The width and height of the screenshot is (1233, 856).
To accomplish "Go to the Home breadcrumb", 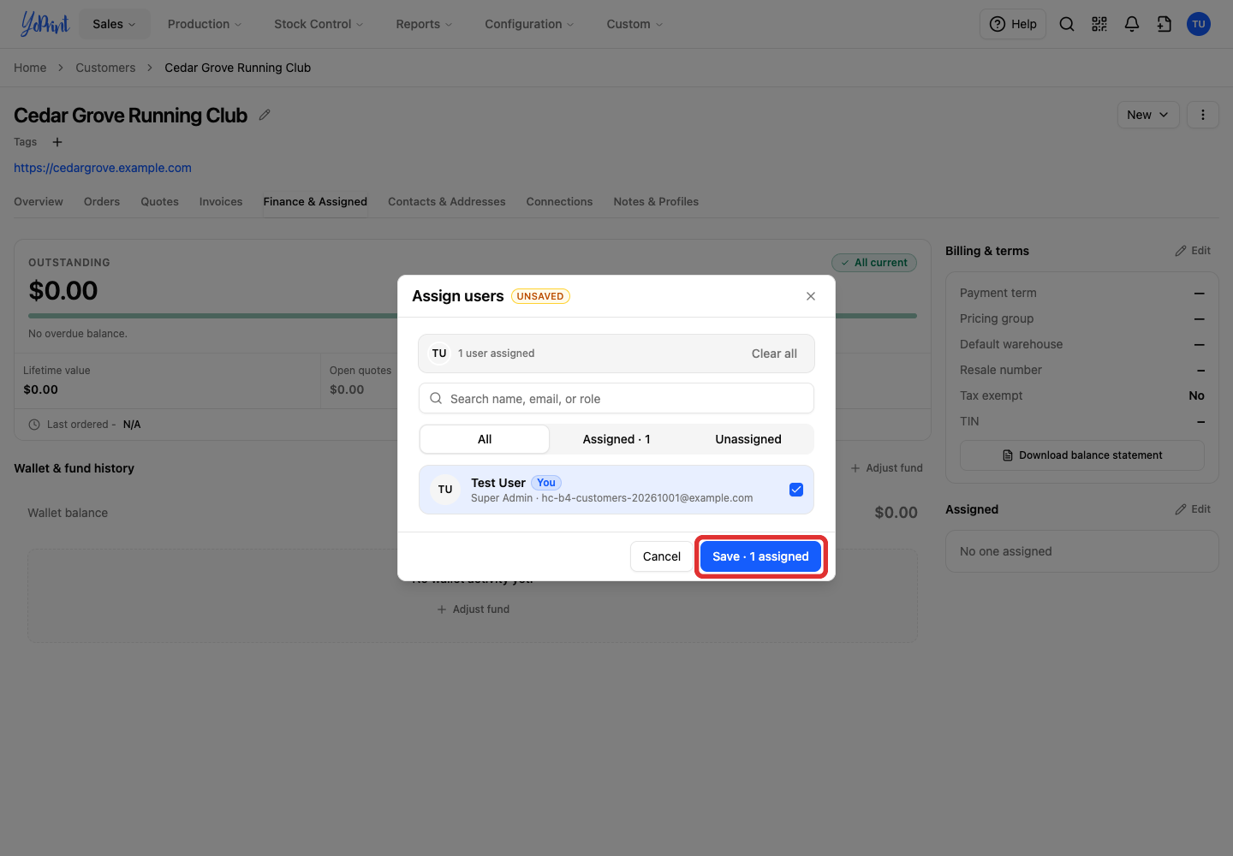I will point(30,68).
